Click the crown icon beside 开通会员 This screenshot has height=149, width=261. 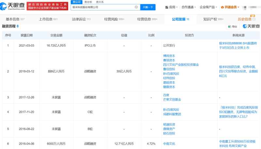222,7
